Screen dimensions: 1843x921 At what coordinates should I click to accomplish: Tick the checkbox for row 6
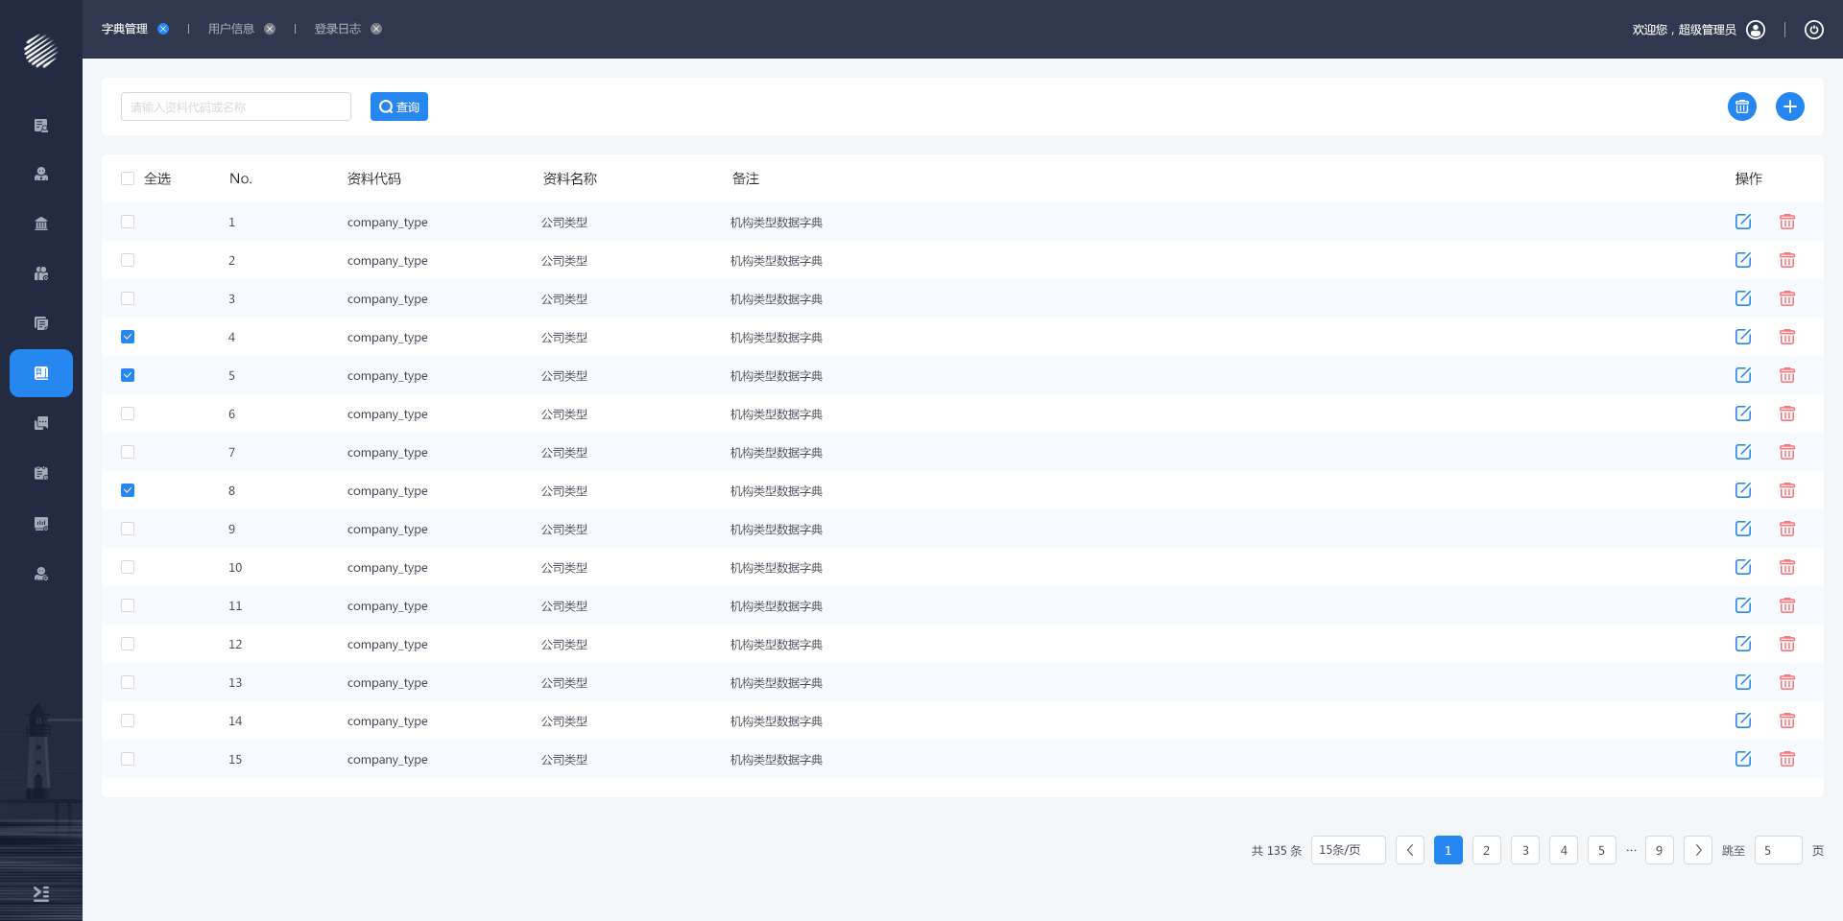click(x=128, y=413)
